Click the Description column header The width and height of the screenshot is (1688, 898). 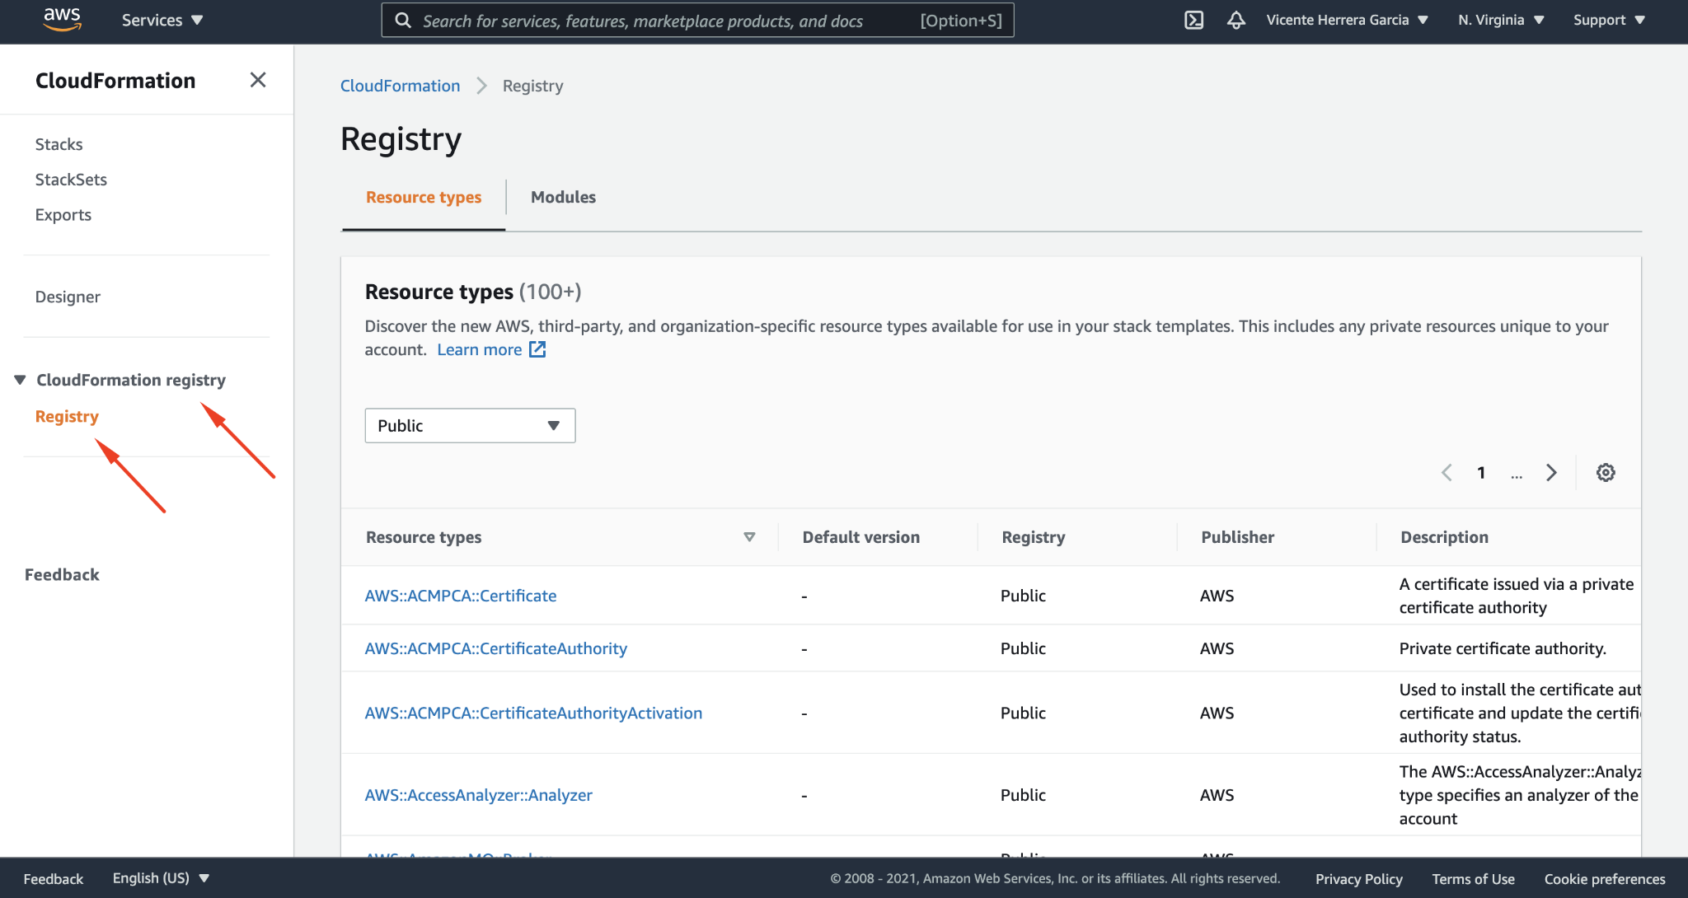tap(1444, 537)
